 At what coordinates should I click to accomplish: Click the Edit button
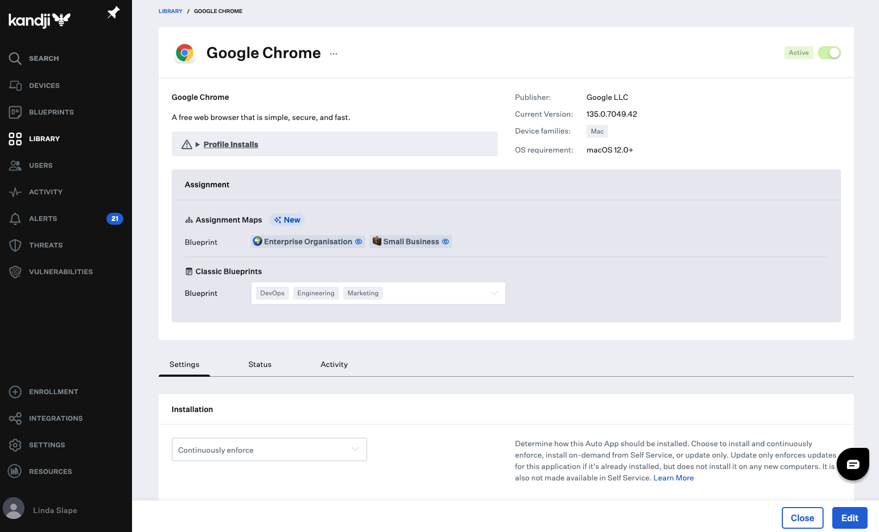click(x=850, y=518)
